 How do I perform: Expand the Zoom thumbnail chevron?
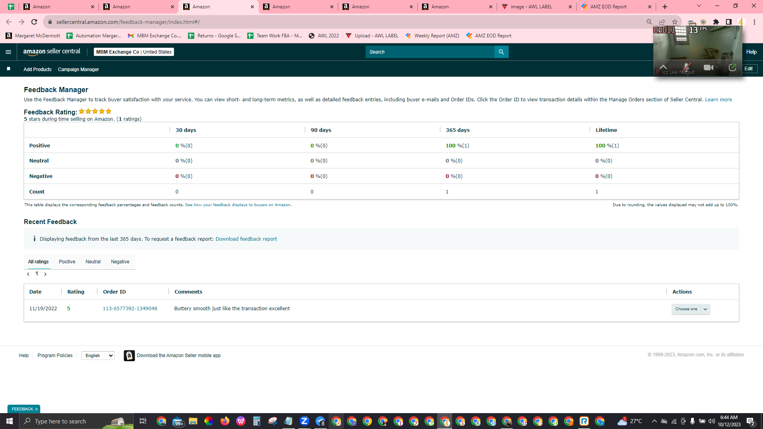tap(663, 67)
